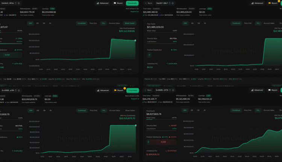This screenshot has width=282, height=162.
Task: Go back from the 0xe417…58c7 wallet page
Action: 148,3
